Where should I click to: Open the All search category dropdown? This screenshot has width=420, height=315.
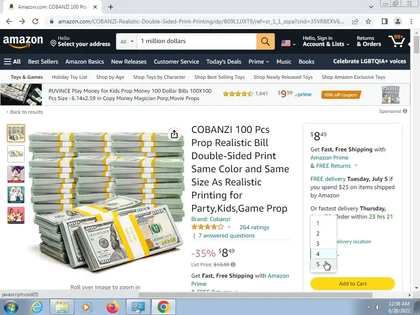[127, 41]
